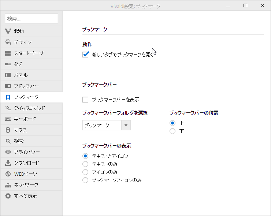Go to ダウンロード settings
This screenshot has width=271, height=216.
click(x=31, y=163)
